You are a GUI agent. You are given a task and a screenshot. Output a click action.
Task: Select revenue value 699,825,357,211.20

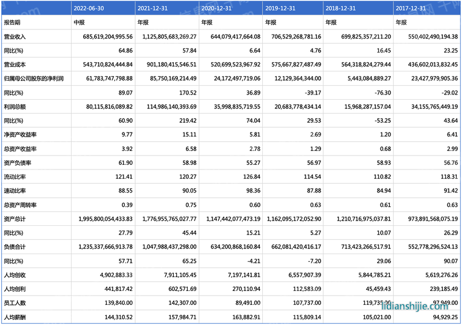click(x=366, y=36)
